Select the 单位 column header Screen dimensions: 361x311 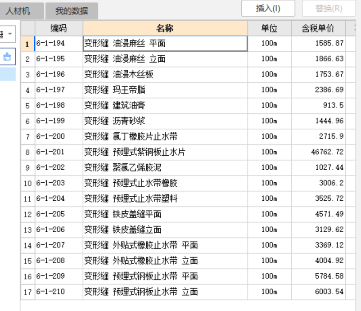[269, 28]
